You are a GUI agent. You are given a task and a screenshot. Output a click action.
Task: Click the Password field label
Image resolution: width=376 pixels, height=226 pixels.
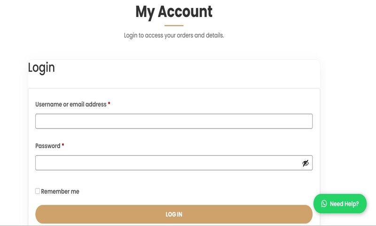(x=48, y=146)
